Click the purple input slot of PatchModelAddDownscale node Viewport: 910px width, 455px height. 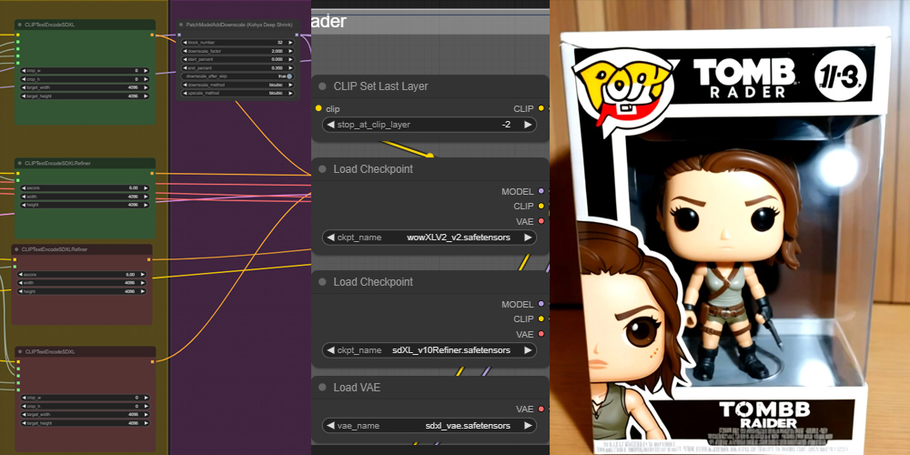[x=179, y=35]
